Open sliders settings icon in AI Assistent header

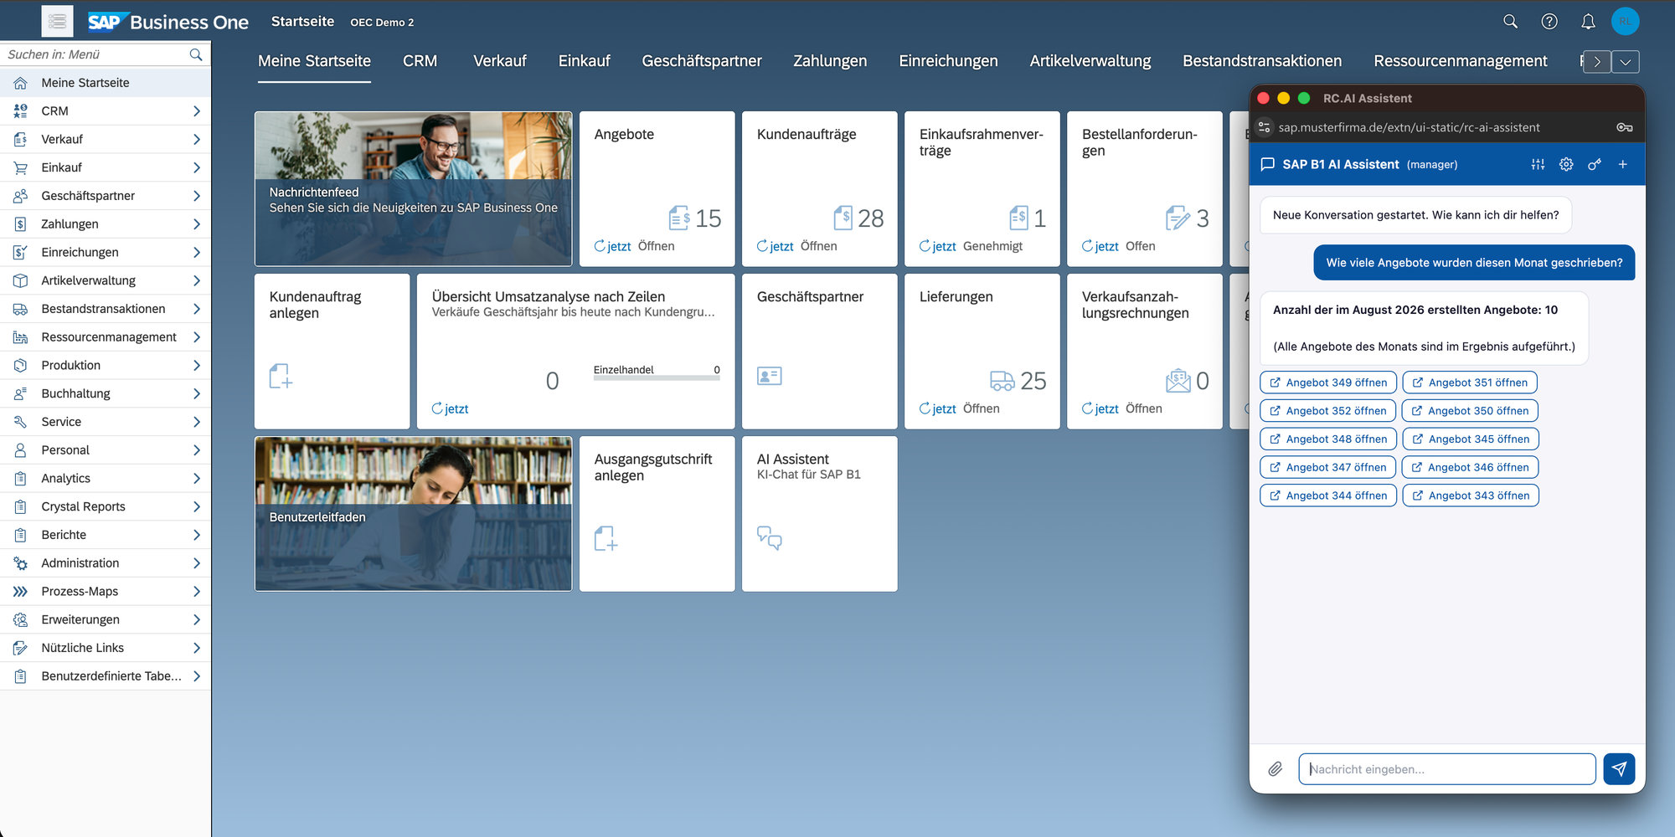[1538, 165]
